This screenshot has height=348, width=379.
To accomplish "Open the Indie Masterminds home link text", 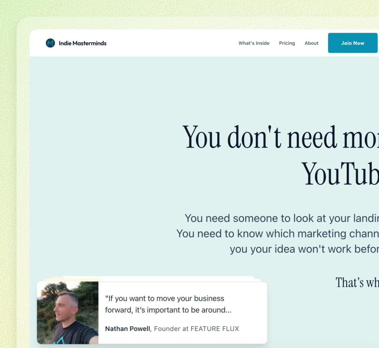I will point(83,43).
